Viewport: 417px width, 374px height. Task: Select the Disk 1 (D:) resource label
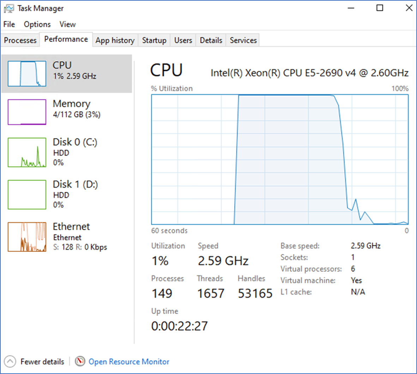75,184
